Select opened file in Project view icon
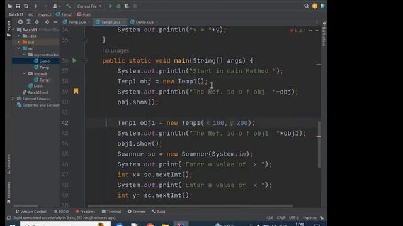This screenshot has height=226, width=403. (x=20, y=22)
